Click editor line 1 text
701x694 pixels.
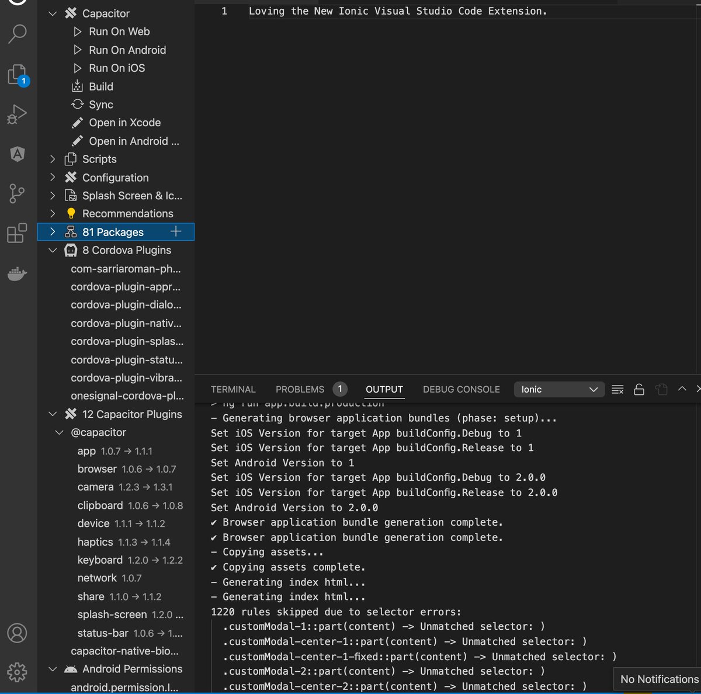[398, 11]
